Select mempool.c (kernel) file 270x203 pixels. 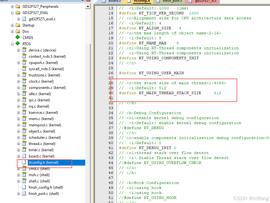click(45, 125)
